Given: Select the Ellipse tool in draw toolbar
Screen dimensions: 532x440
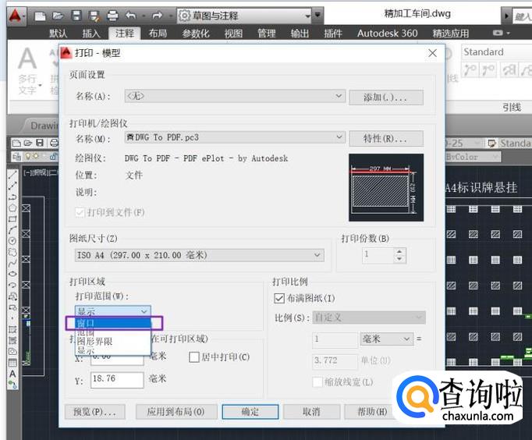Looking at the screenshot, I should (x=12, y=274).
